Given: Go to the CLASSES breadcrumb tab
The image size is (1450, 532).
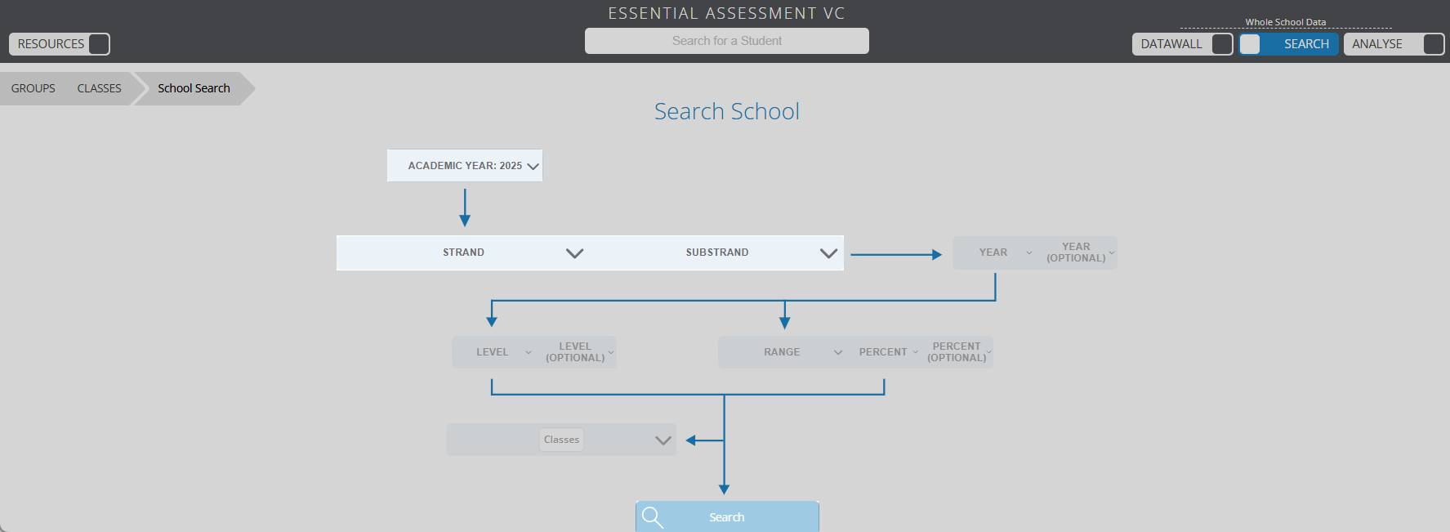Looking at the screenshot, I should coord(100,88).
